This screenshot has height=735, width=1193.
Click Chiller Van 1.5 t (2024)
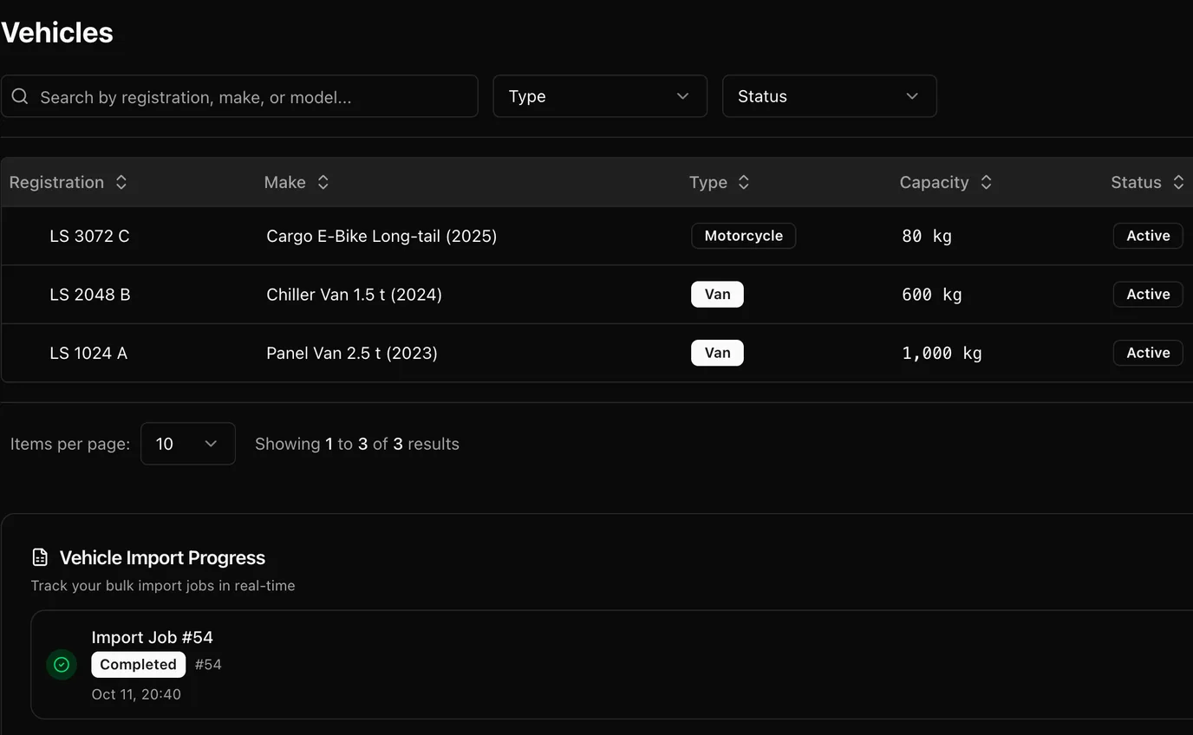pos(354,295)
